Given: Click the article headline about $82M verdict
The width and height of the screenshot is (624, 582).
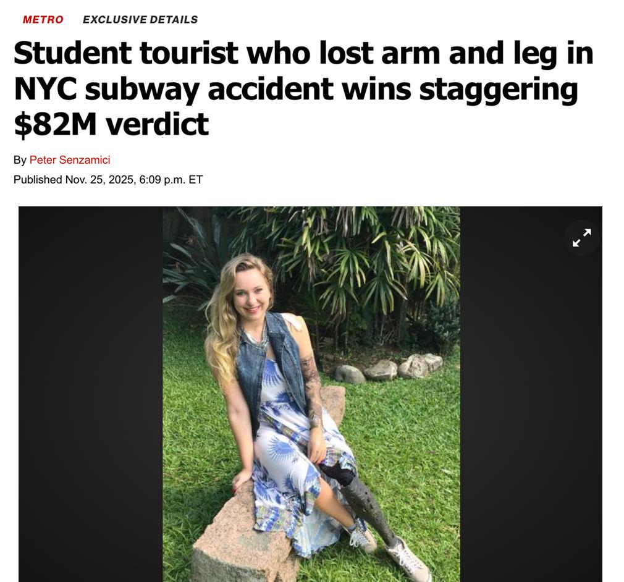Looking at the screenshot, I should coord(303,88).
